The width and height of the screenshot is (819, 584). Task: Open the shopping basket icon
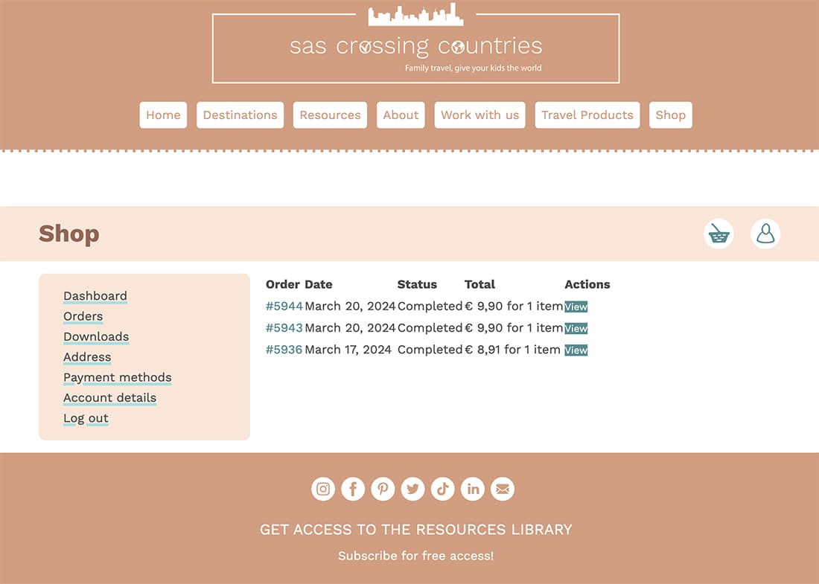(718, 234)
